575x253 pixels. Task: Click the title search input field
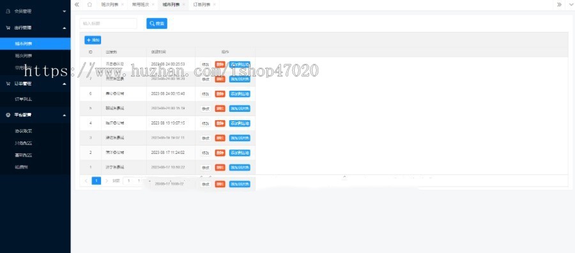click(x=108, y=24)
